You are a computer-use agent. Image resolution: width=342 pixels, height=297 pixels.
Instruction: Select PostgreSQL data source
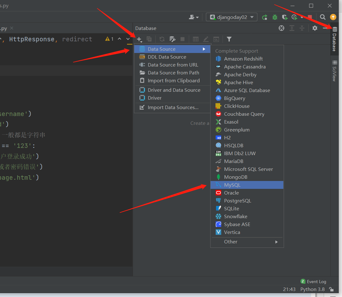point(247,201)
